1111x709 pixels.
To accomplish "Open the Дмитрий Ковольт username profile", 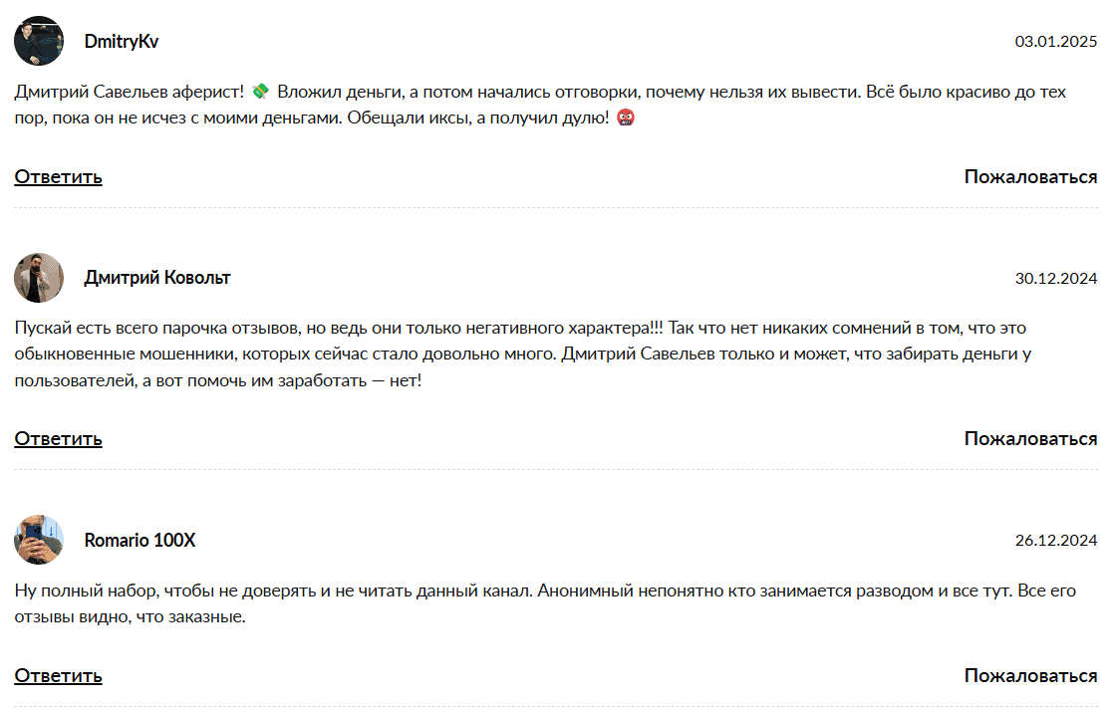I will pyautogui.click(x=157, y=278).
